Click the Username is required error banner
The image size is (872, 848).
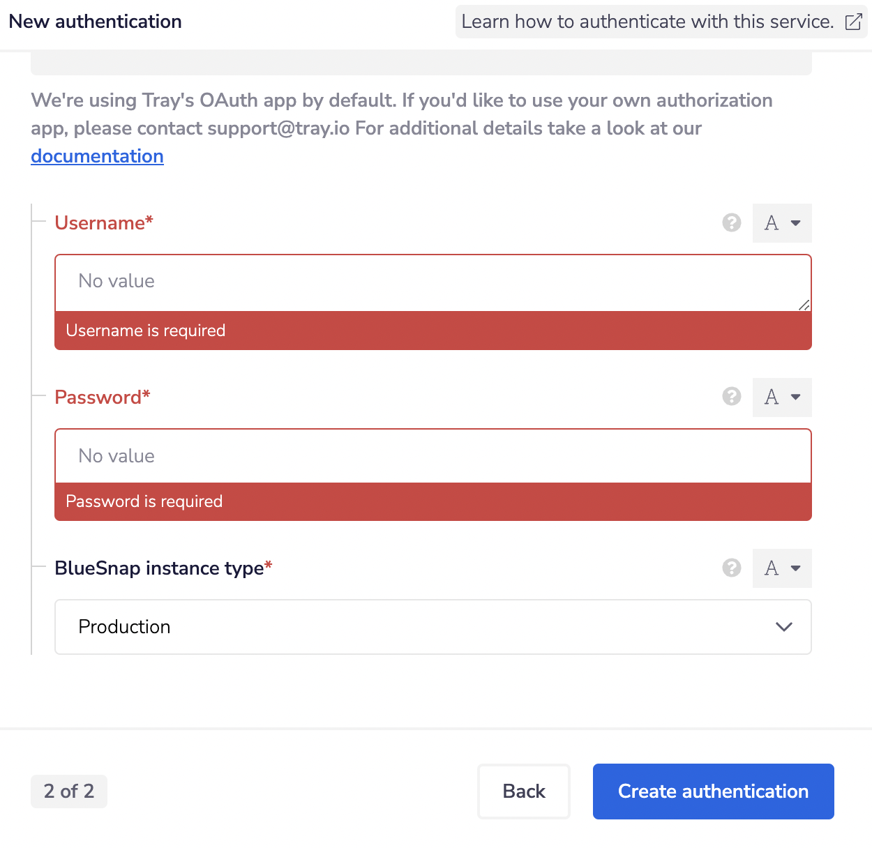(433, 330)
